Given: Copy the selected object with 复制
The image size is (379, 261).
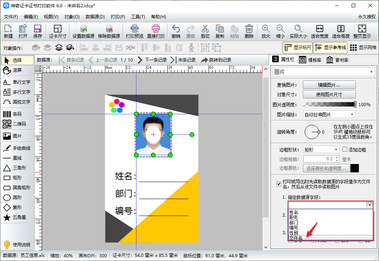Looking at the screenshot, I should (x=220, y=31).
